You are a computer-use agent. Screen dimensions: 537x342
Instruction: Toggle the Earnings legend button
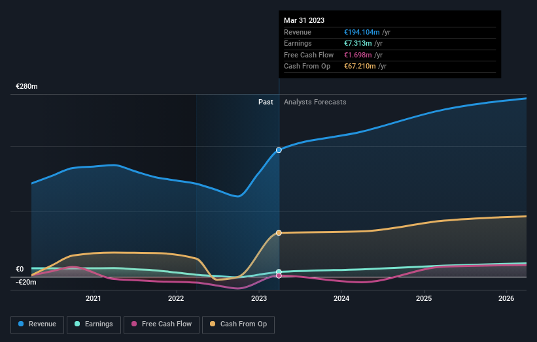pyautogui.click(x=94, y=324)
